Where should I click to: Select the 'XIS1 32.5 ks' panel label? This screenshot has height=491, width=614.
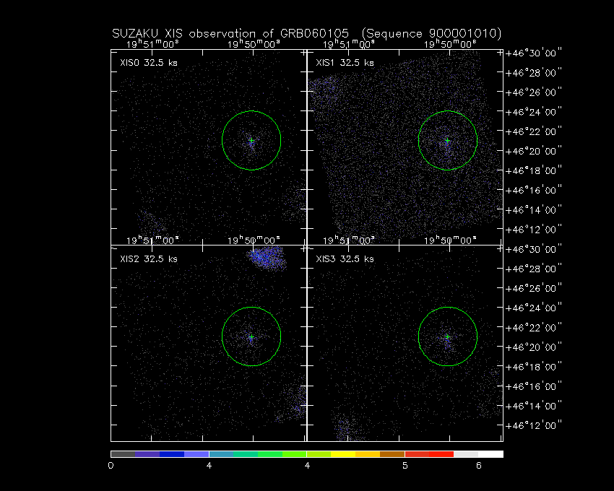(x=345, y=63)
